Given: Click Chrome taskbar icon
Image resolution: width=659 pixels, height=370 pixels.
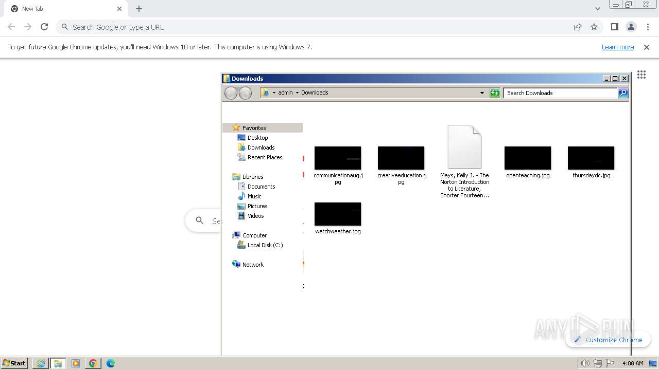Looking at the screenshot, I should pos(93,363).
